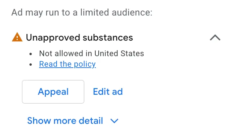Click the Not allowed in United States text
The image size is (233, 136).
point(92,53)
